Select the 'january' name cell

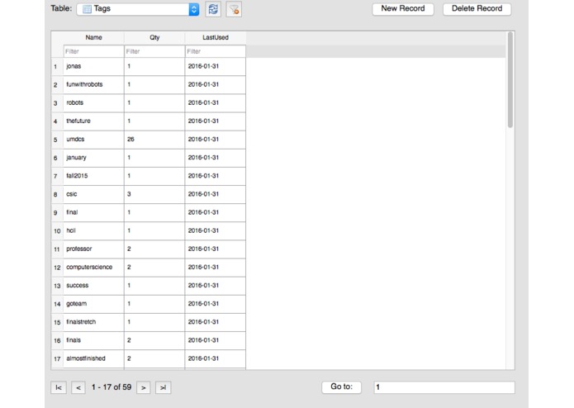(x=93, y=158)
